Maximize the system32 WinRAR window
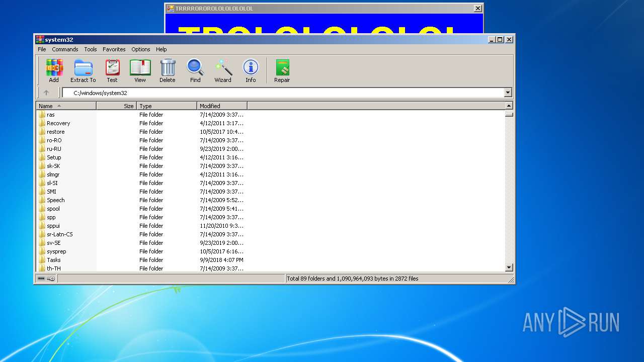 [x=500, y=39]
